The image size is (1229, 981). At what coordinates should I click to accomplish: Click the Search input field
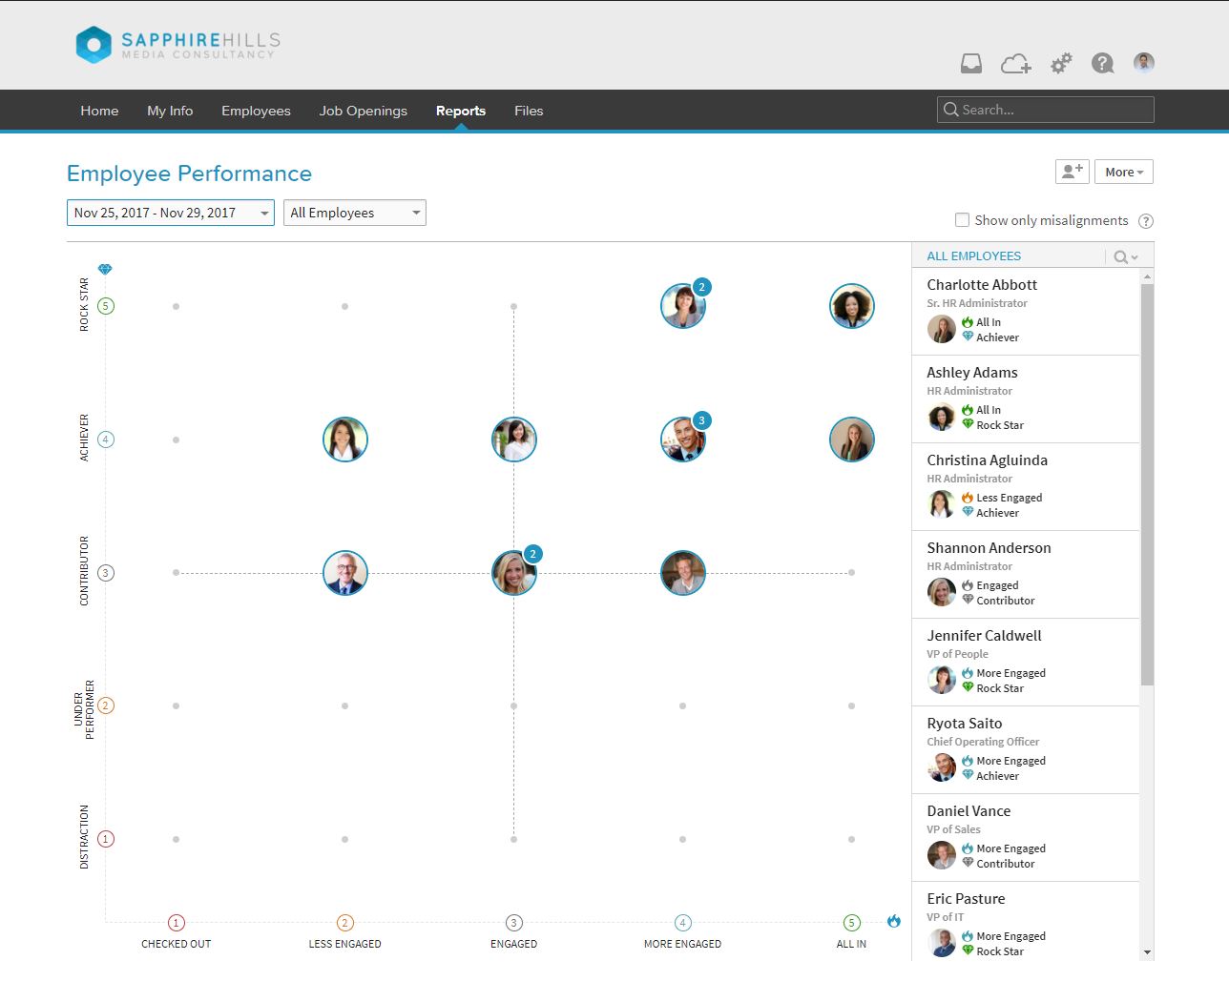[x=1046, y=110]
